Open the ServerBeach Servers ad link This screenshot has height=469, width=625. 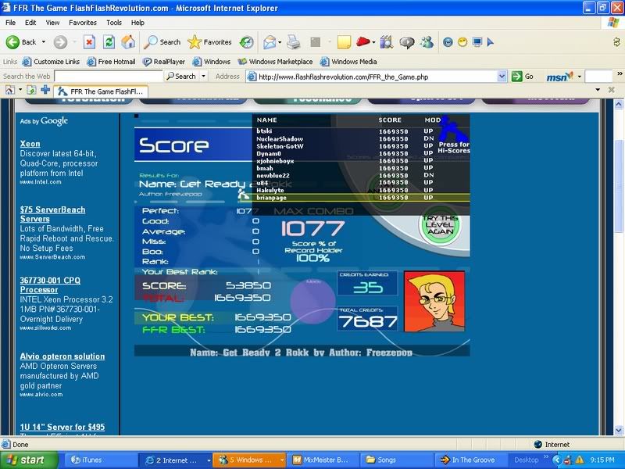pyautogui.click(x=52, y=214)
